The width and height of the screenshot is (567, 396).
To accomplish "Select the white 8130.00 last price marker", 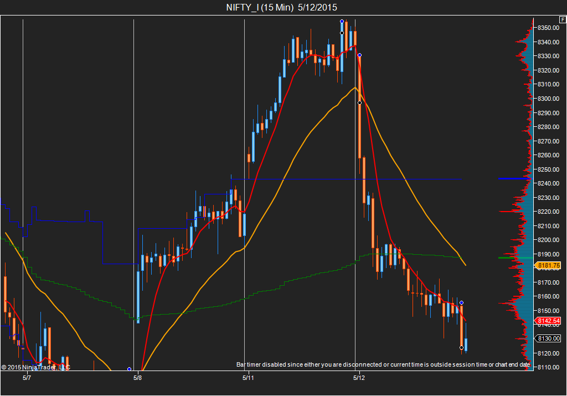I will click(x=548, y=338).
